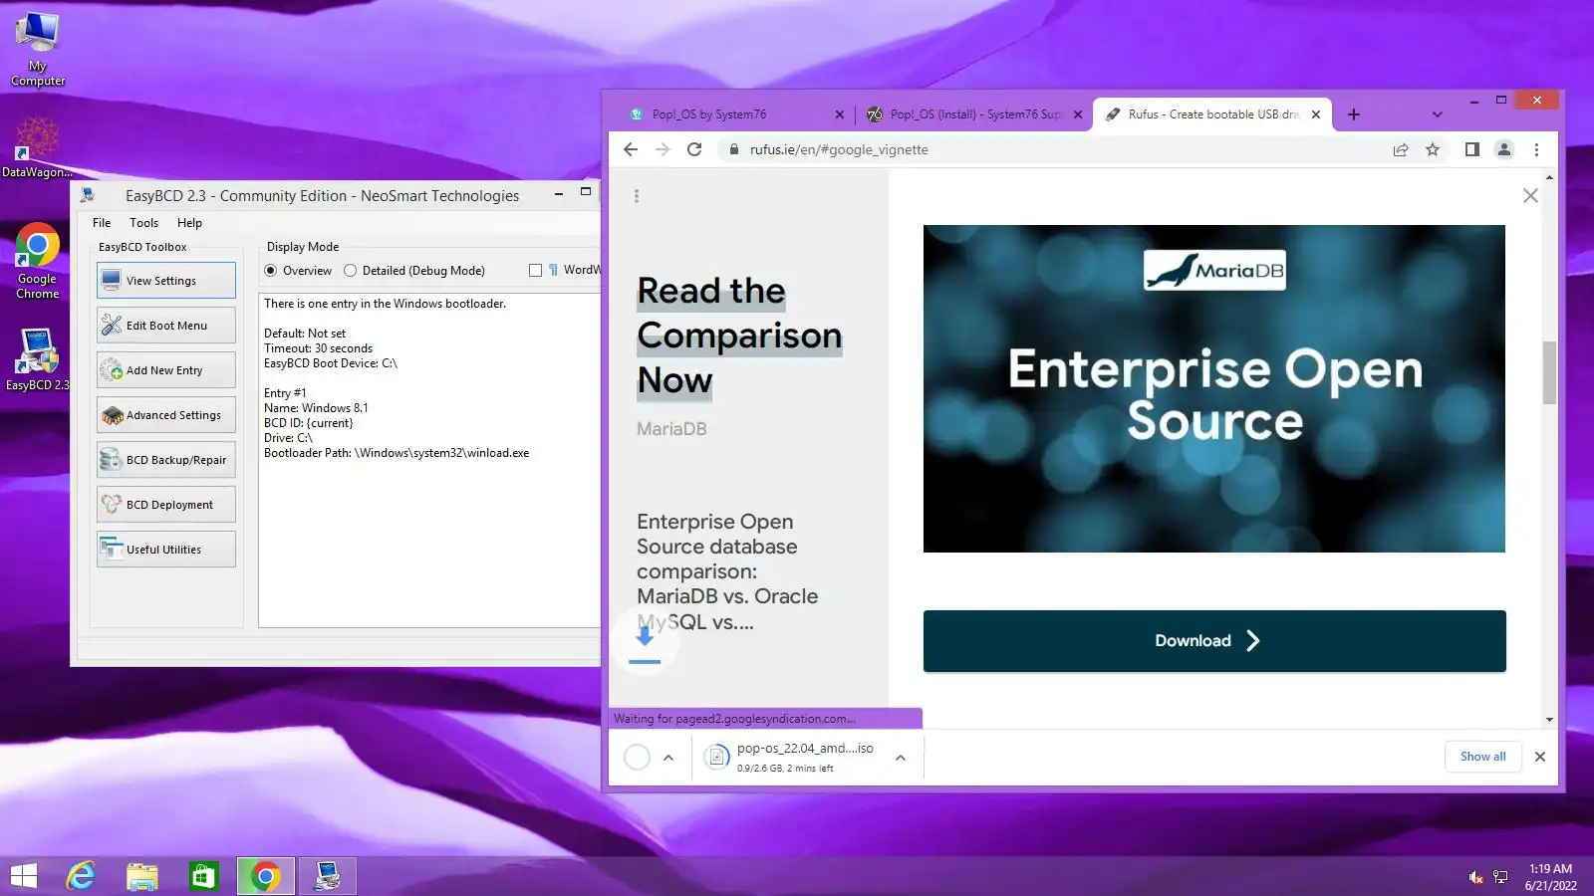Close the Rufus tab
Viewport: 1594px width, 896px height.
[x=1316, y=114]
